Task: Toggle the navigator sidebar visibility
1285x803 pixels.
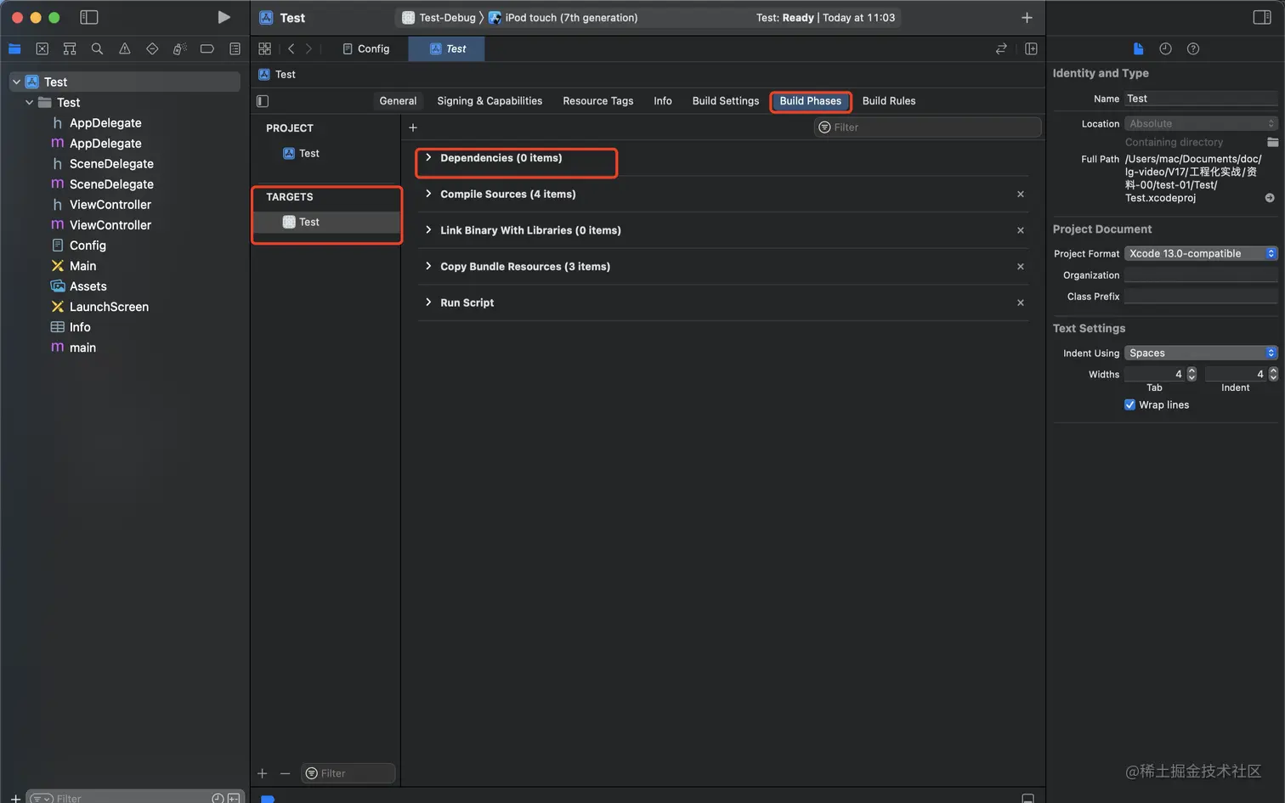Action: [88, 17]
